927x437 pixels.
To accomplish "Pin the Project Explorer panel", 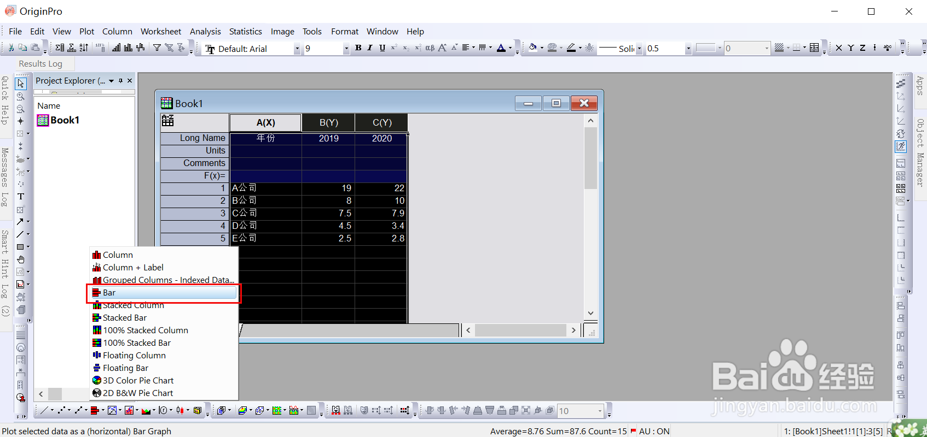I will 121,81.
